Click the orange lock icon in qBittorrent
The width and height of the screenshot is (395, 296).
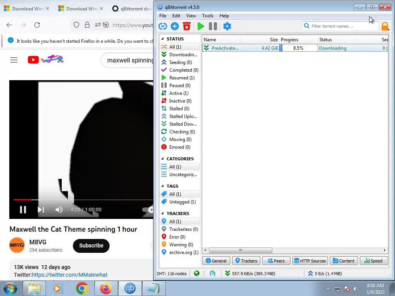385,26
